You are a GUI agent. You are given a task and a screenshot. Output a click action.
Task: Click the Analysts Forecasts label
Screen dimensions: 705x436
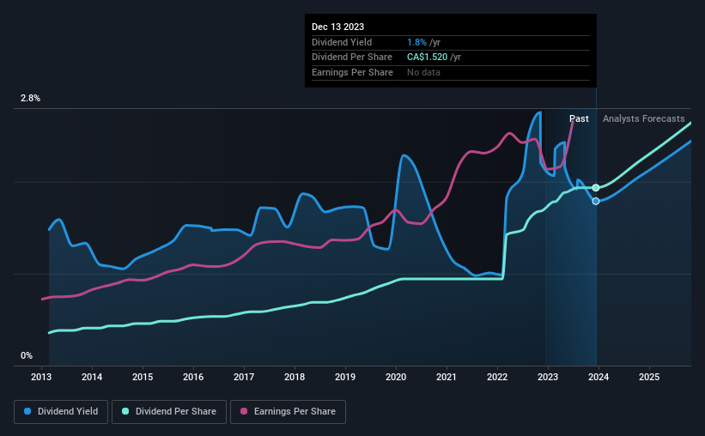tap(643, 118)
